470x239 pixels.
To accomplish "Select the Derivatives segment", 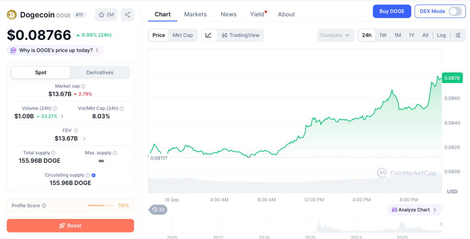I will [100, 72].
